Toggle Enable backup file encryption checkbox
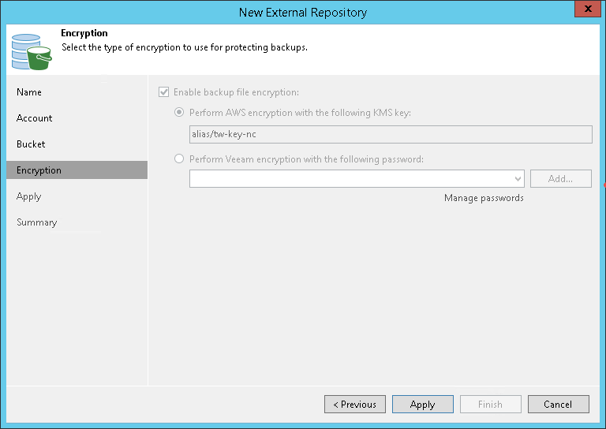606x429 pixels. (164, 92)
